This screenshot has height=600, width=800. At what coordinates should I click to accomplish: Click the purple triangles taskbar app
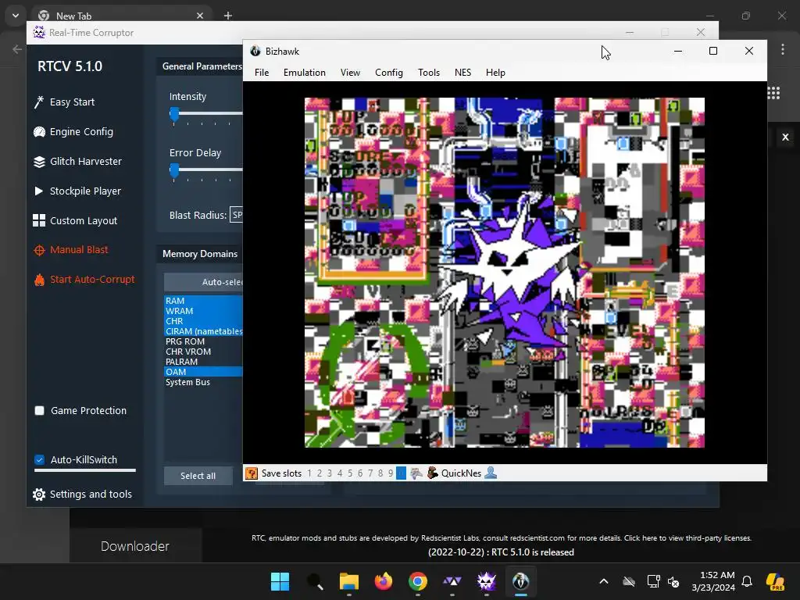(452, 581)
